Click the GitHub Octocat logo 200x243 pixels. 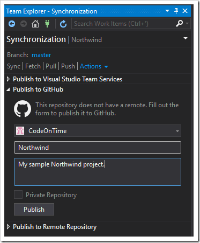pos(23,109)
